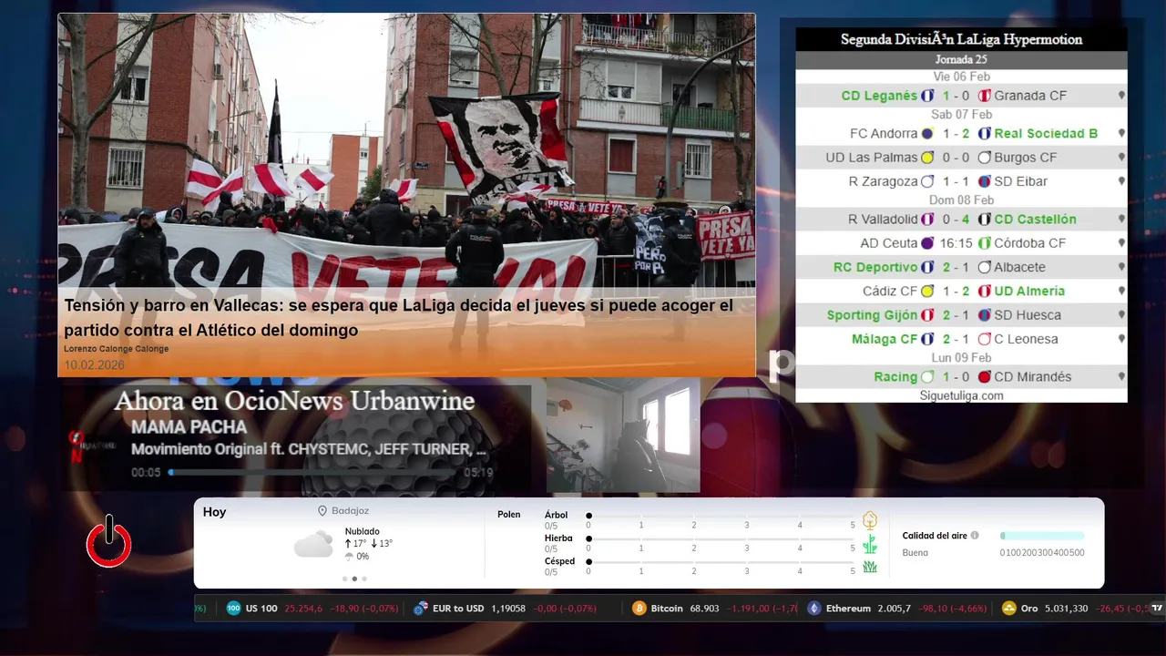Click the OcioNews logo beside track info

[x=90, y=445]
